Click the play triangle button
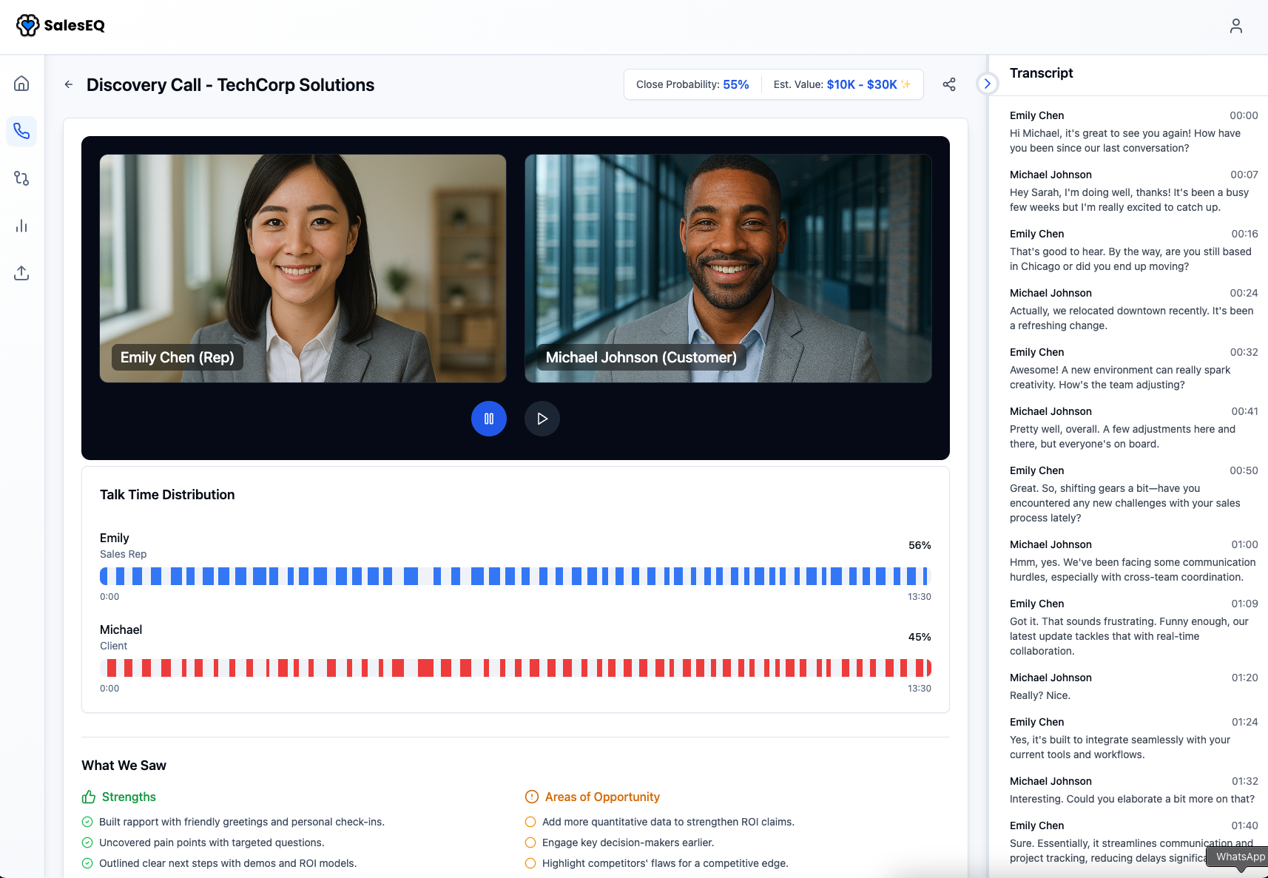 pos(542,419)
